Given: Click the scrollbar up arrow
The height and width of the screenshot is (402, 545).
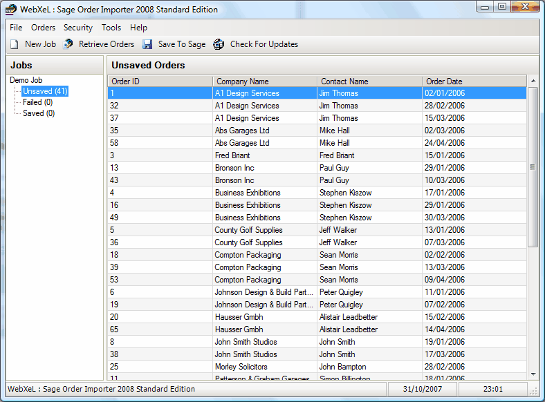Looking at the screenshot, I should pos(533,81).
